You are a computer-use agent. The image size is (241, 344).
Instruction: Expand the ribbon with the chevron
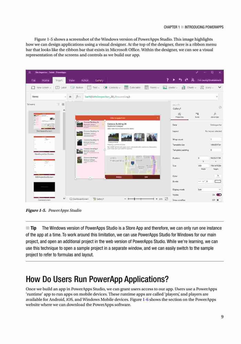tap(219, 87)
